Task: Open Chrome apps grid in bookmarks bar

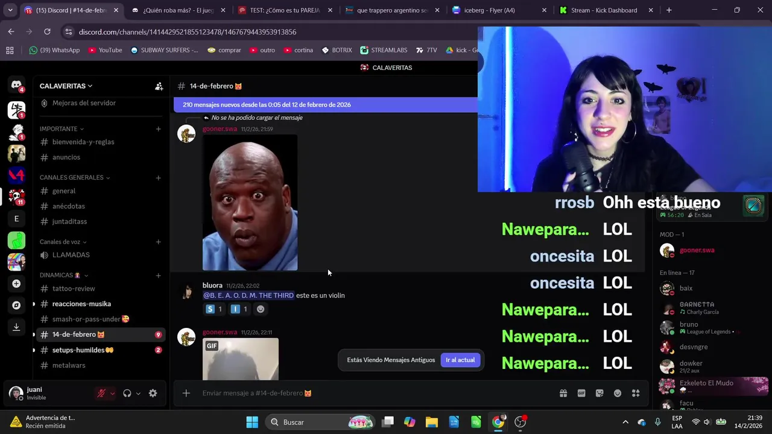Action: tap(10, 50)
